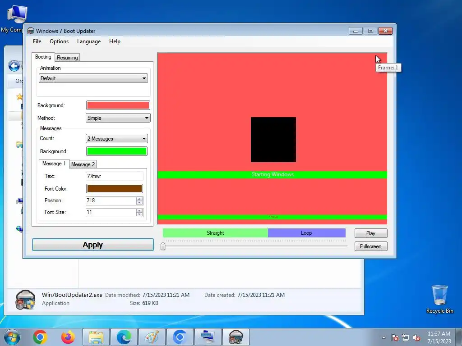462x346 pixels.
Task: Expand the Method Simple dropdown
Action: point(118,118)
